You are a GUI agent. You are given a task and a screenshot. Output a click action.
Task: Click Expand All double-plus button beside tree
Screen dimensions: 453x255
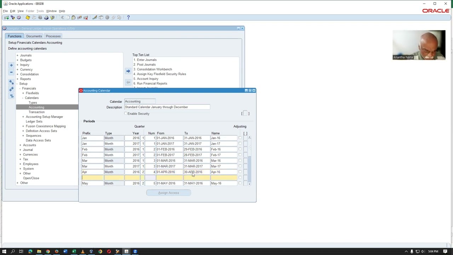tap(11, 89)
